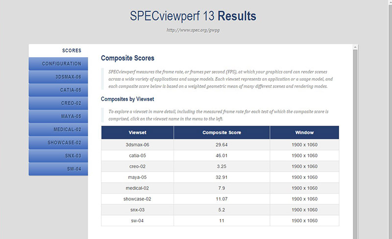The width and height of the screenshot is (392, 239).
Task: Click the catia-05 table cell
Action: click(x=138, y=156)
